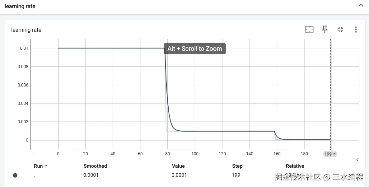Exit full-size view of the chart card

pos(340,30)
